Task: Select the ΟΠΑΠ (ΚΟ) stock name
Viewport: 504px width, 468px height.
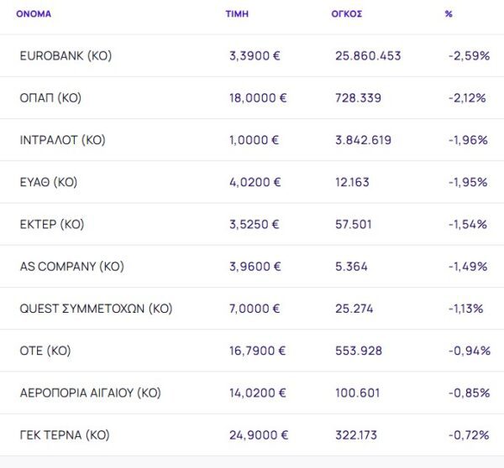Action: click(x=50, y=98)
